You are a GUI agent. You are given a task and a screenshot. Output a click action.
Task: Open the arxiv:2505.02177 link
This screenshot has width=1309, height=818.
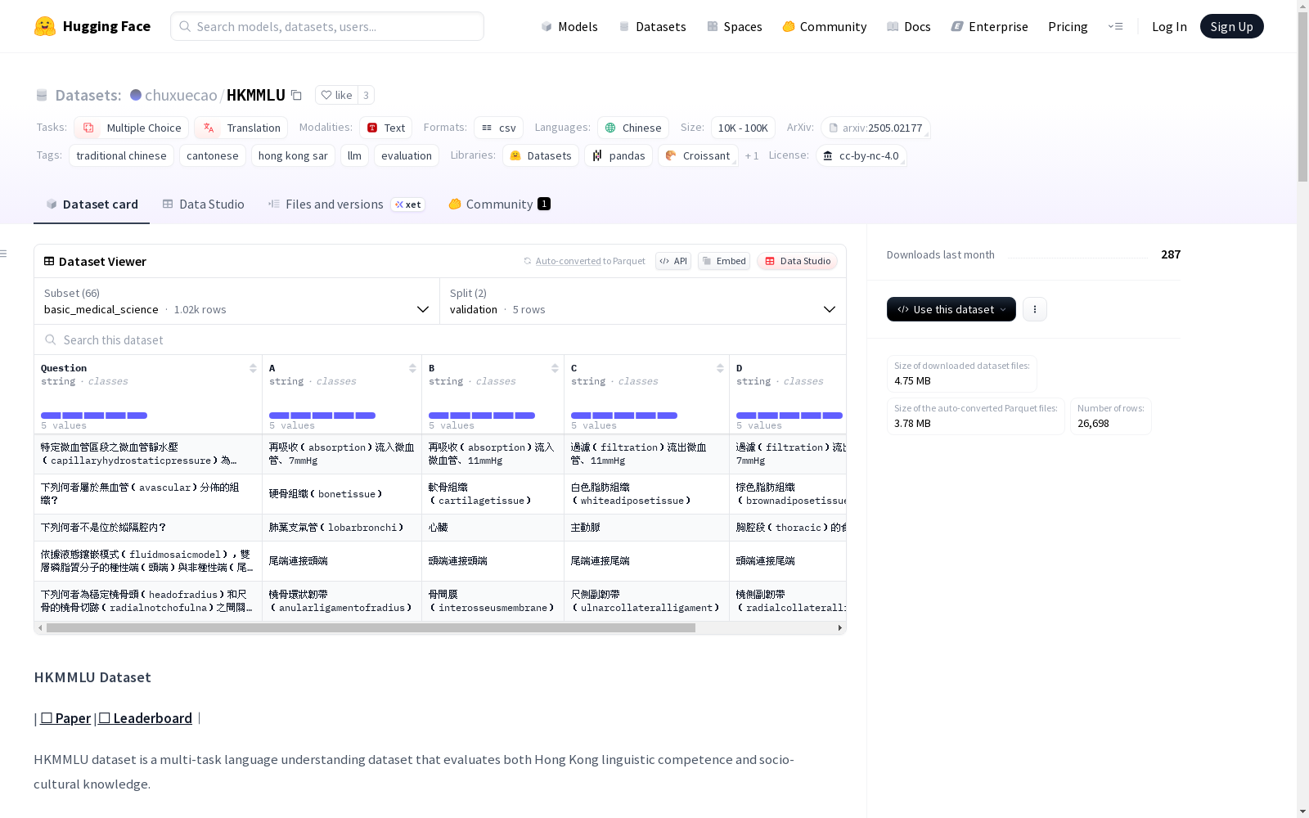875,128
